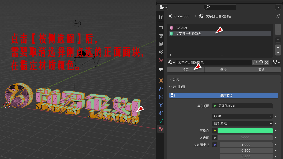Image resolution: width=283 pixels, height=159 pixels.
Task: Toggle the Use Nodes button
Action: (x=224, y=95)
